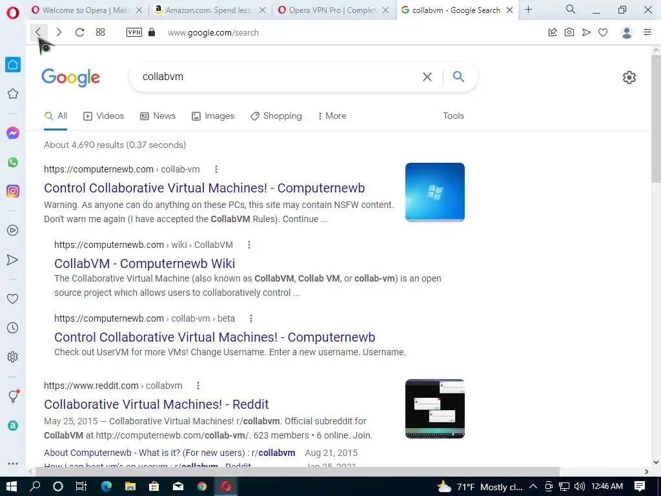Screen dimensions: 661x496
Task: Click the address bar URL field
Action: click(x=213, y=32)
